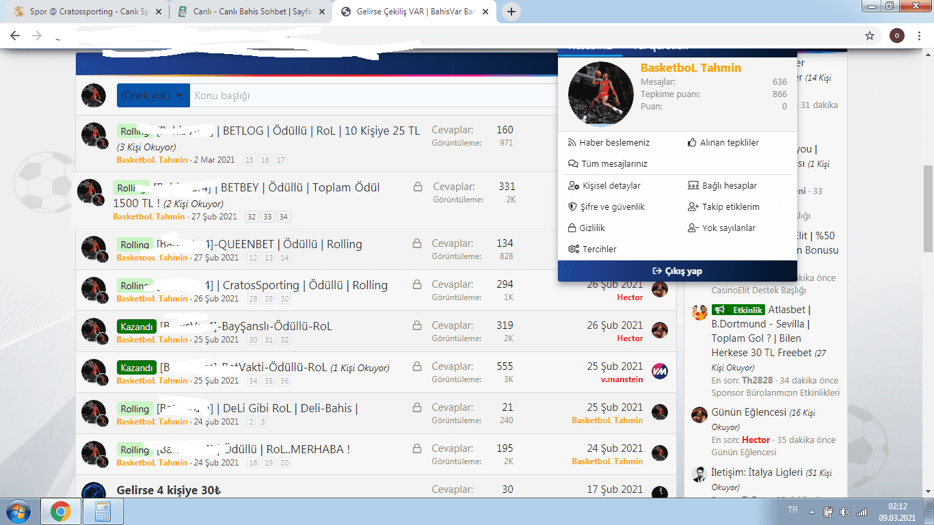The width and height of the screenshot is (934, 525).
Task: Click Hector last poster on 26 Şub CratosSporting row
Action: pyautogui.click(x=630, y=297)
